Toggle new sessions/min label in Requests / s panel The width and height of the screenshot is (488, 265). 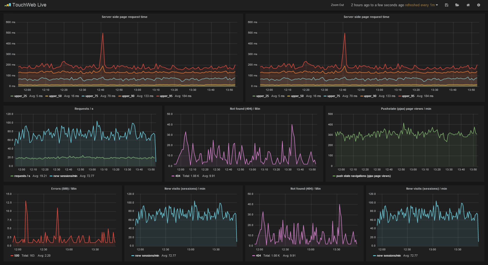[x=65, y=176]
